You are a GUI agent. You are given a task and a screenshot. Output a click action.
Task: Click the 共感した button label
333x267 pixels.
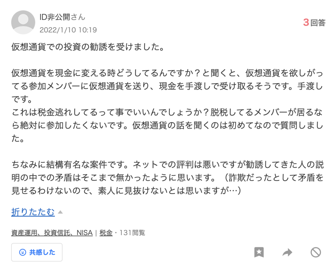pos(42,252)
